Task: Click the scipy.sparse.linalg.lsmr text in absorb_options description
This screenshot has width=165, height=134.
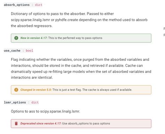Action: click(x=30, y=20)
